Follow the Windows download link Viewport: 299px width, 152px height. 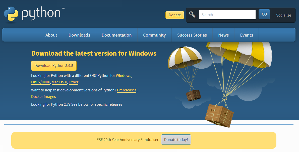[123, 76]
